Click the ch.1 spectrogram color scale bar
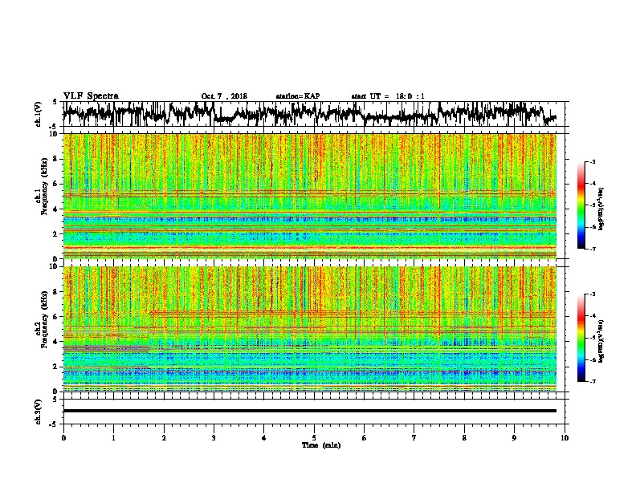636x491 pixels. point(581,205)
